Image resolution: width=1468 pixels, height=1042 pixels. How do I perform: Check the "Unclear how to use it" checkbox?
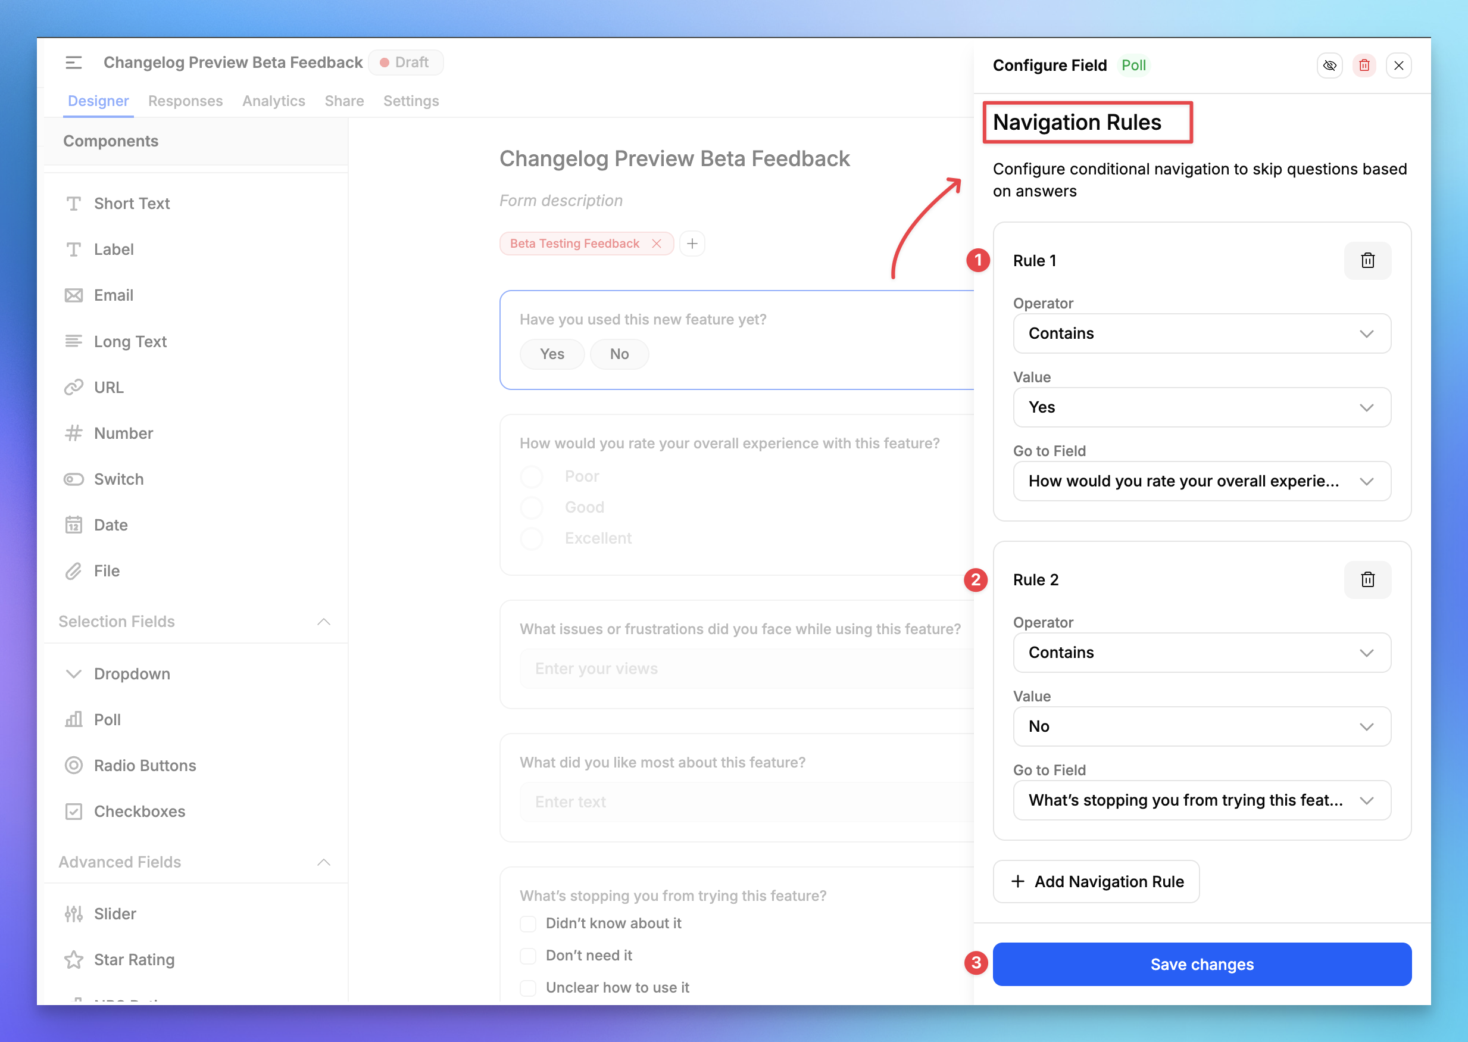coord(527,987)
